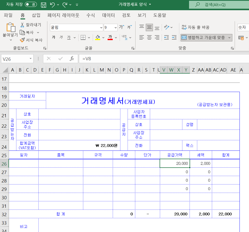Click increase font size icon

coord(122,27)
